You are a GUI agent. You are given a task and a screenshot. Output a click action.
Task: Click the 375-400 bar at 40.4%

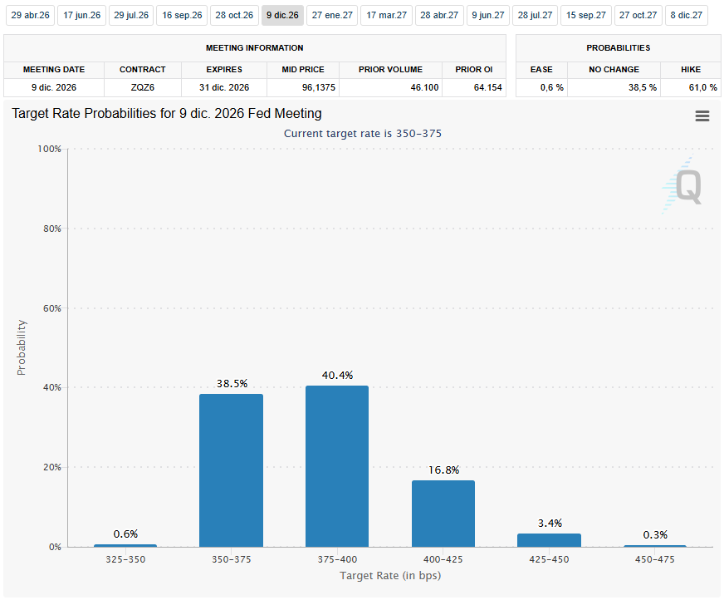point(337,465)
